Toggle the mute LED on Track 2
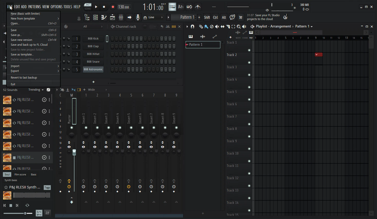377x219 pixels. coord(249,62)
